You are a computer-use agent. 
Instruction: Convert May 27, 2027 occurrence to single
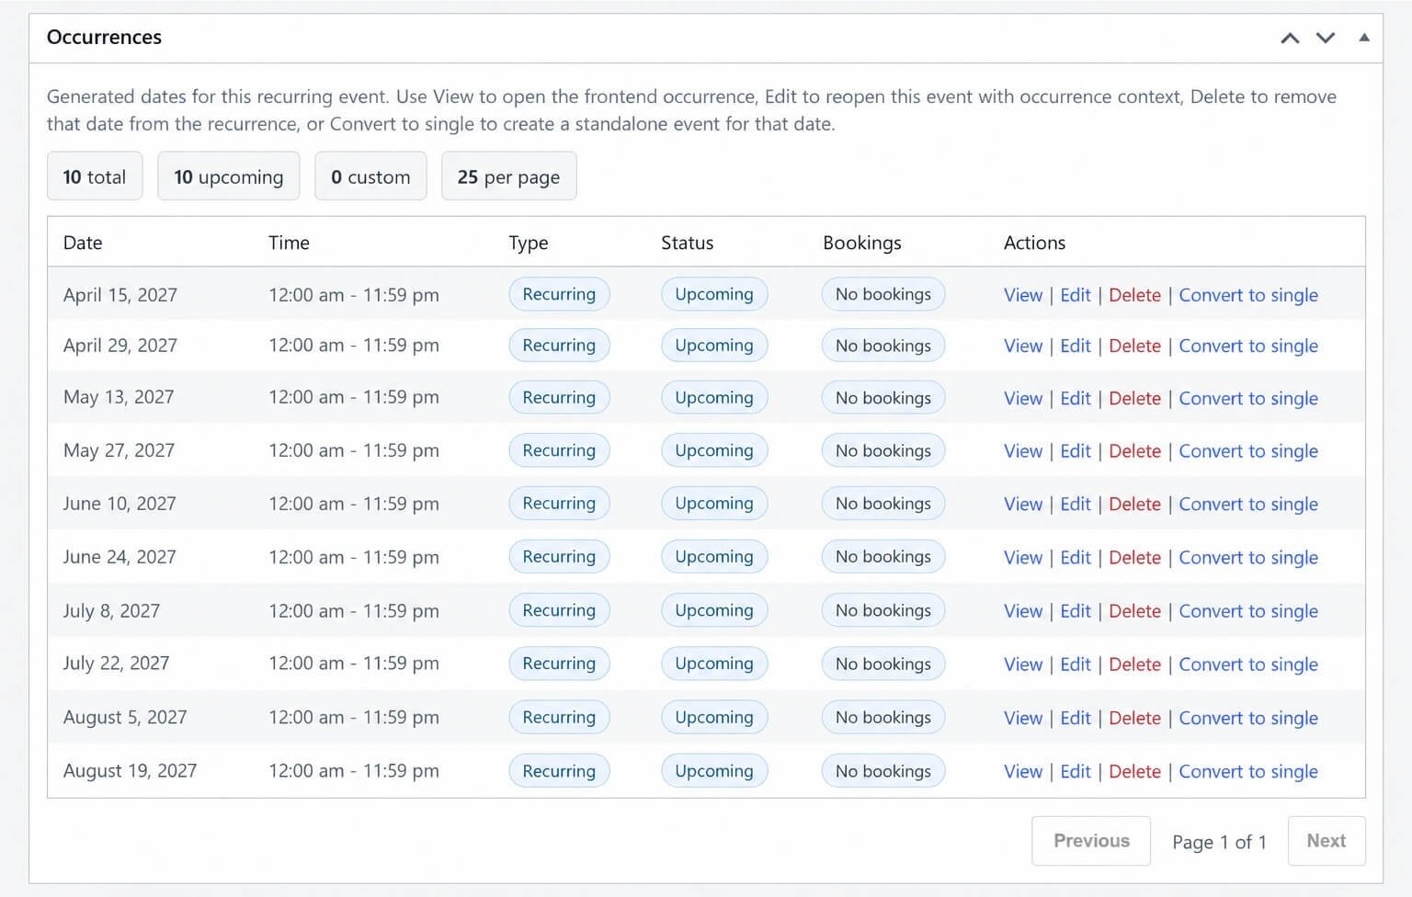point(1248,451)
